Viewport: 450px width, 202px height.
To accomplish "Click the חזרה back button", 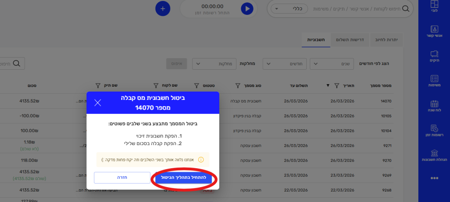I will click(122, 178).
